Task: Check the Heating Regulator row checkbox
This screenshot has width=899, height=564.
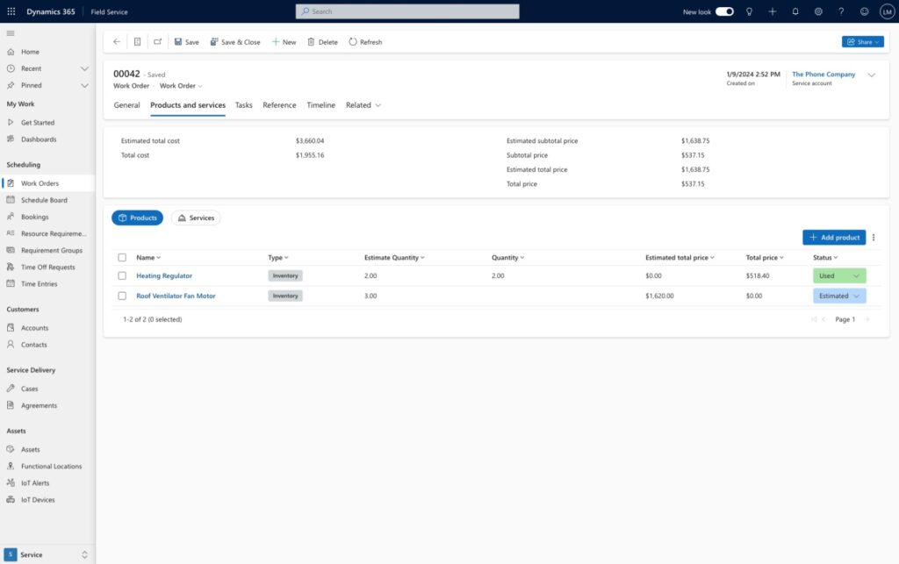Action: click(122, 275)
